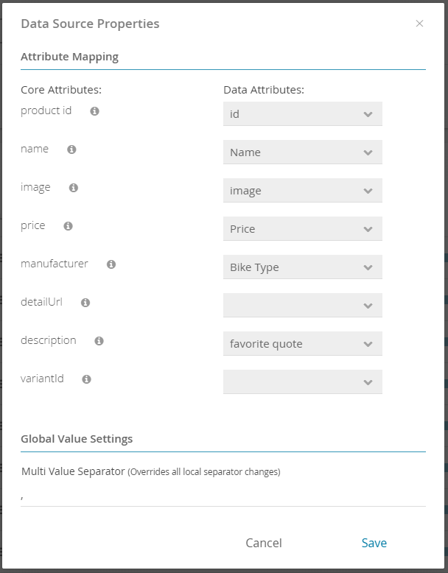Click the info icon next to detailUrl
448x573 pixels.
pyautogui.click(x=85, y=303)
